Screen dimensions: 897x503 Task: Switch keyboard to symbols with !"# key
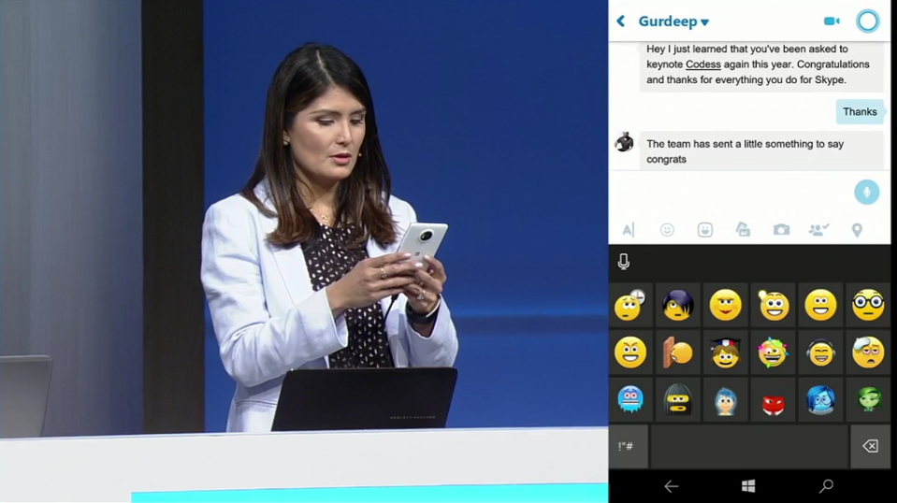coord(629,446)
